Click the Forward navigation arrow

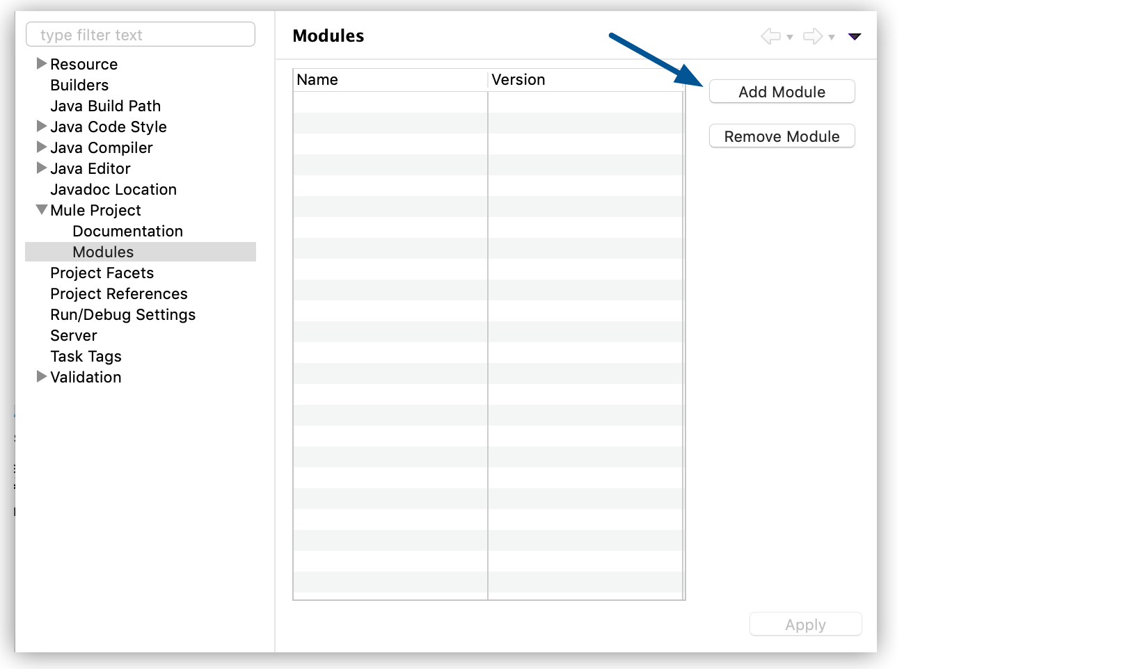click(x=811, y=36)
